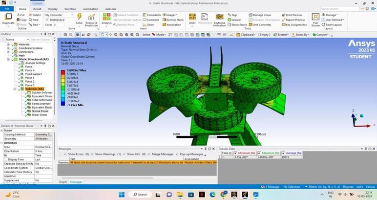377x200 pixels.
Task: Open the File menu
Action: [x=7, y=9]
